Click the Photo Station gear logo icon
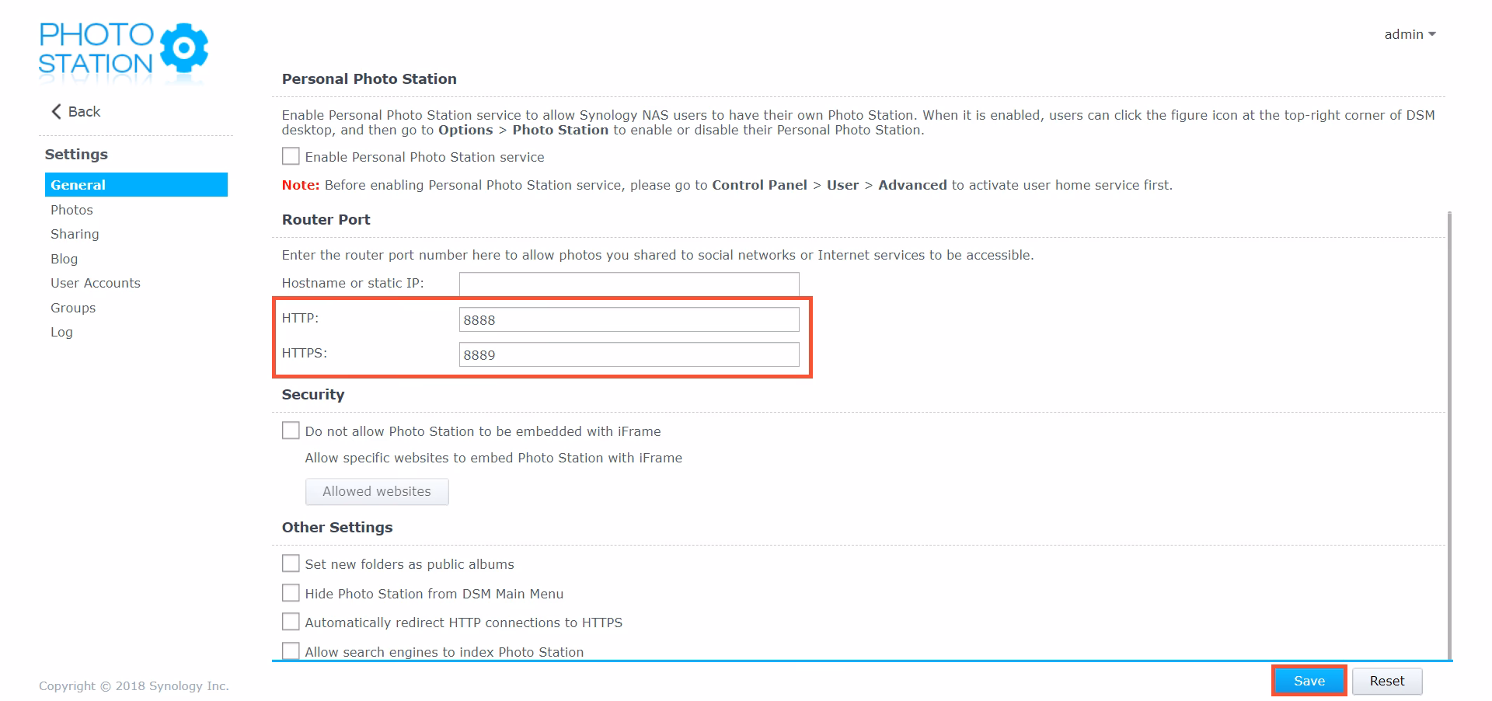This screenshot has width=1492, height=701. point(183,48)
